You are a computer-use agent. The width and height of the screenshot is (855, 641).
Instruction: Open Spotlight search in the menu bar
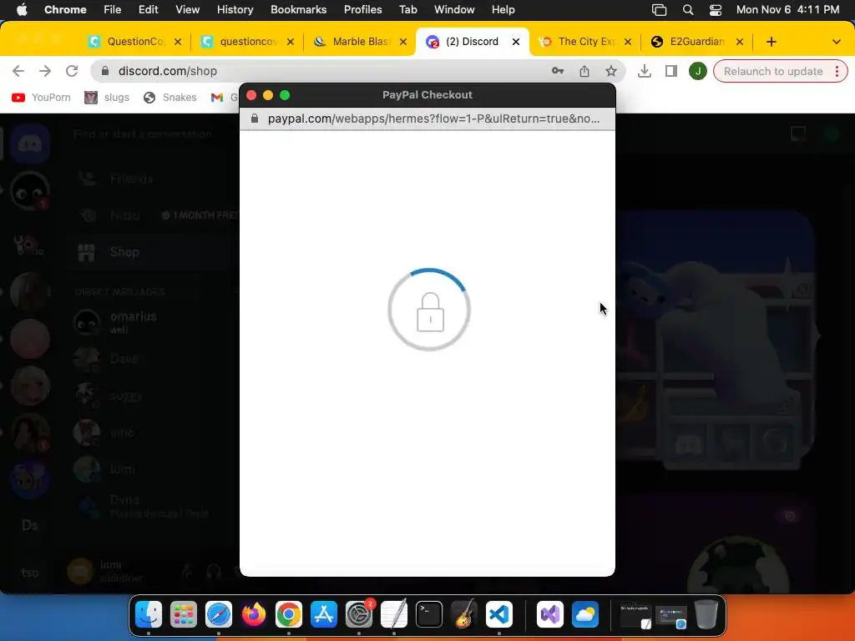(x=688, y=10)
